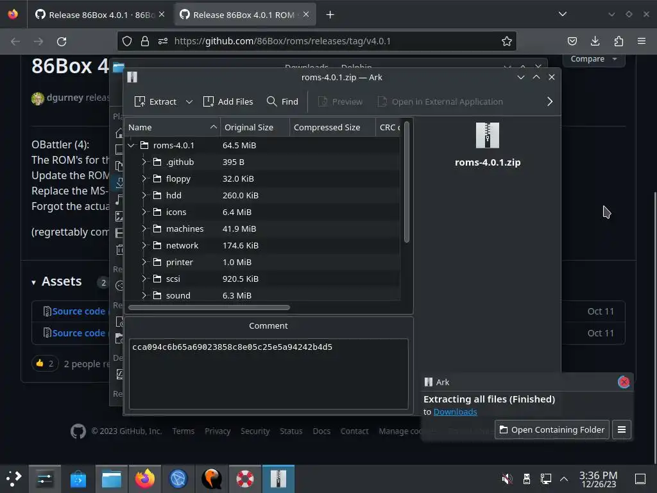Sort by Compressed Size column
Image resolution: width=657 pixels, height=493 pixels.
tap(332, 128)
